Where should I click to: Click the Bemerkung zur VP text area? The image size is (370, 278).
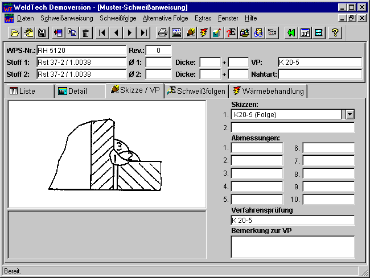(x=293, y=247)
